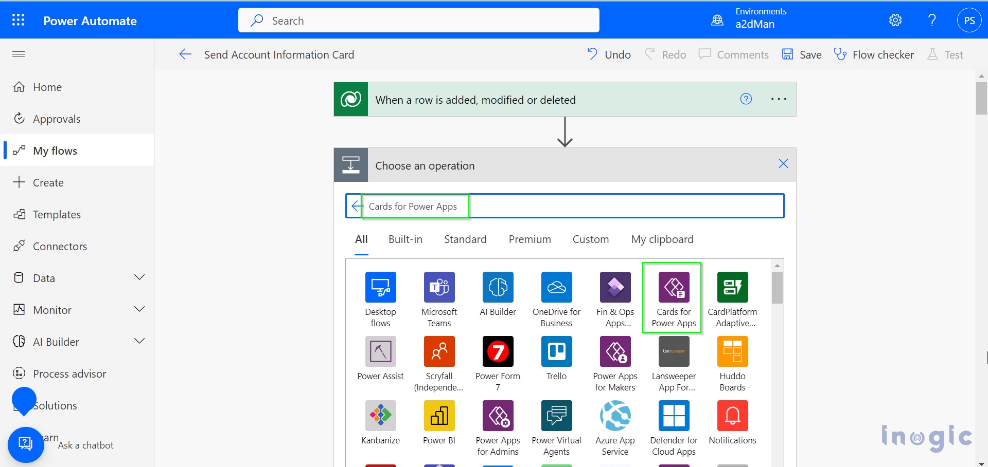Open the trigger's ellipsis menu
Viewport: 988px width, 467px height.
coord(779,99)
